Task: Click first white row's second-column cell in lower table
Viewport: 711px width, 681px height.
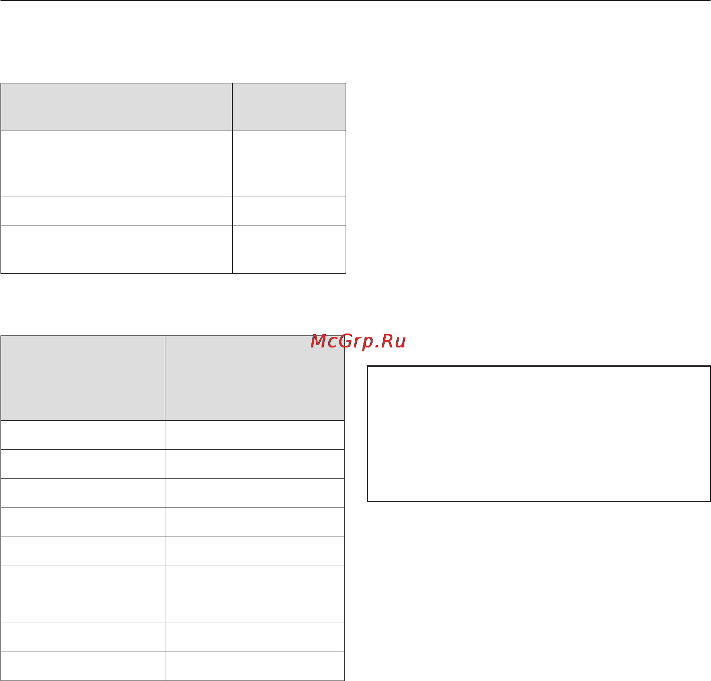Action: coord(255,435)
